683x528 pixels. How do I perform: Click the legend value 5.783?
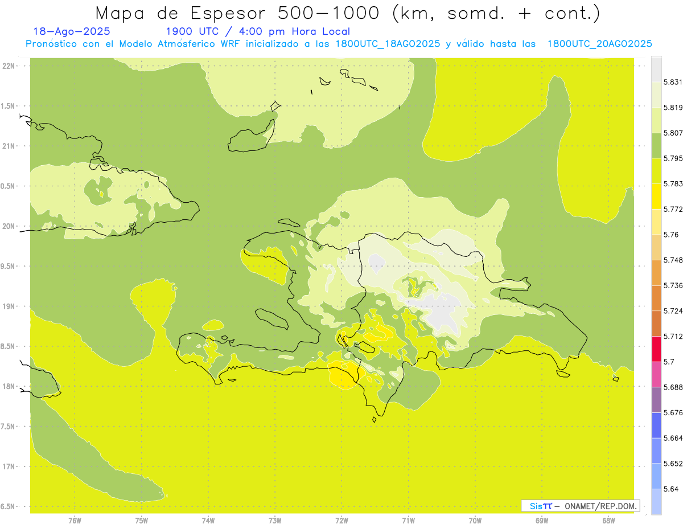673,183
